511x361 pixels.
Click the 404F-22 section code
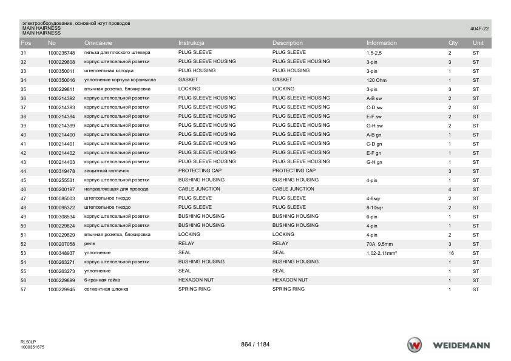(479, 29)
